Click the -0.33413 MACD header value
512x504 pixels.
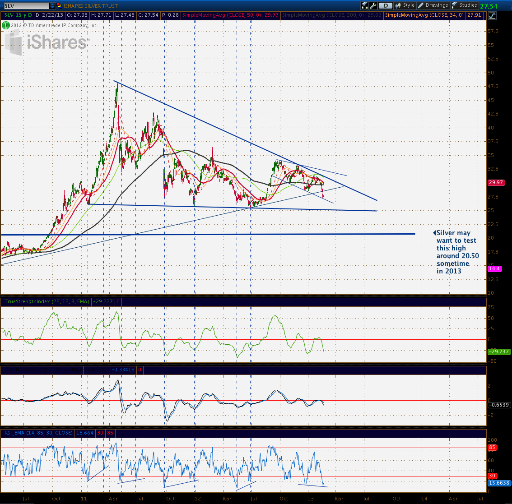(123, 370)
